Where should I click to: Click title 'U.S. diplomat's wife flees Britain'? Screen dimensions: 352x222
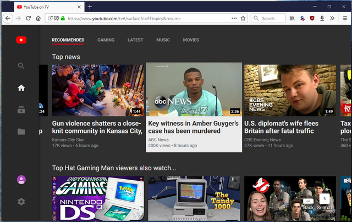click(x=281, y=127)
